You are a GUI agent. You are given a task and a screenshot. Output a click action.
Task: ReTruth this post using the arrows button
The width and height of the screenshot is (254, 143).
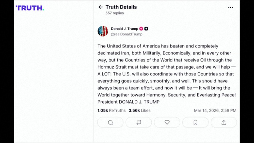tap(139, 122)
